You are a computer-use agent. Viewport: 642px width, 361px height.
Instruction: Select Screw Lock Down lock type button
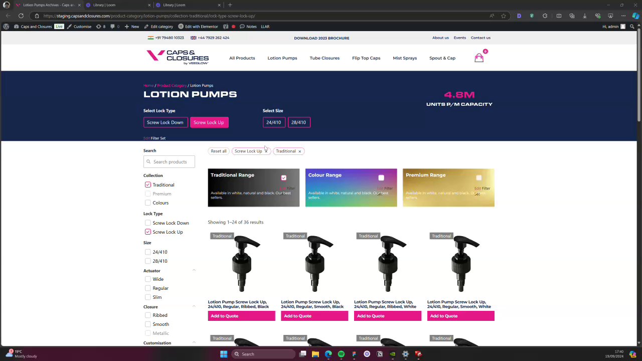point(165,122)
